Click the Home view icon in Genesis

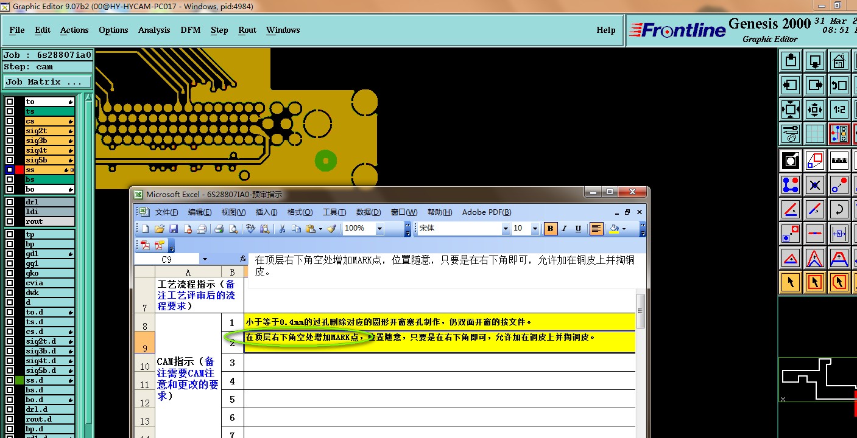[839, 61]
